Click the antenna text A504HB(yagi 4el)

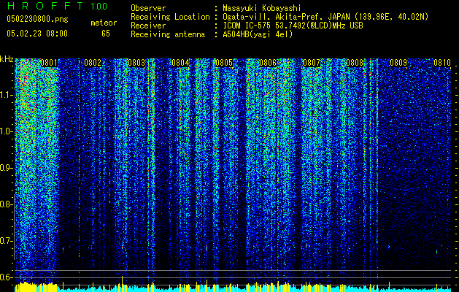click(x=258, y=34)
